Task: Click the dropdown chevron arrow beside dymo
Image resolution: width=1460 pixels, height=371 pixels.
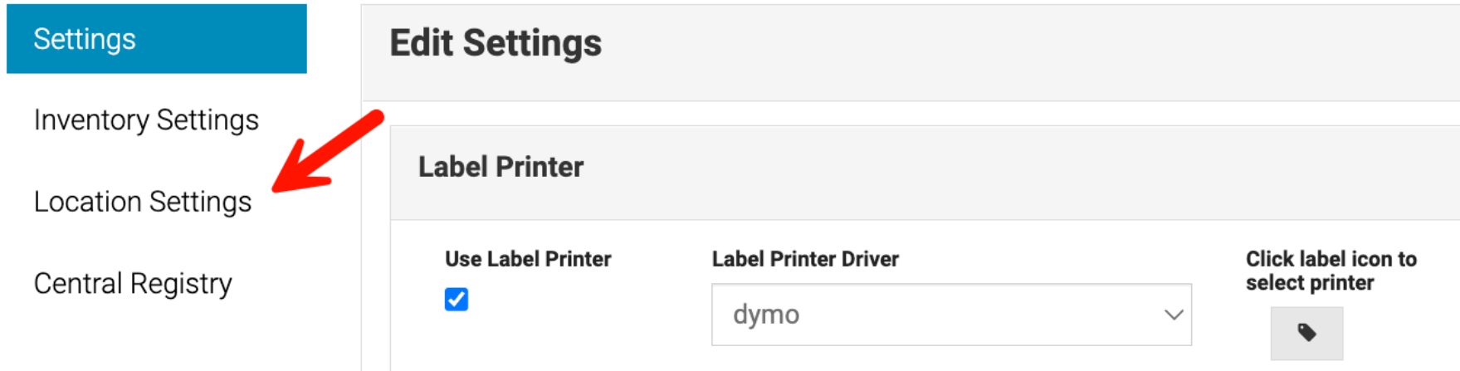Action: tap(1173, 315)
